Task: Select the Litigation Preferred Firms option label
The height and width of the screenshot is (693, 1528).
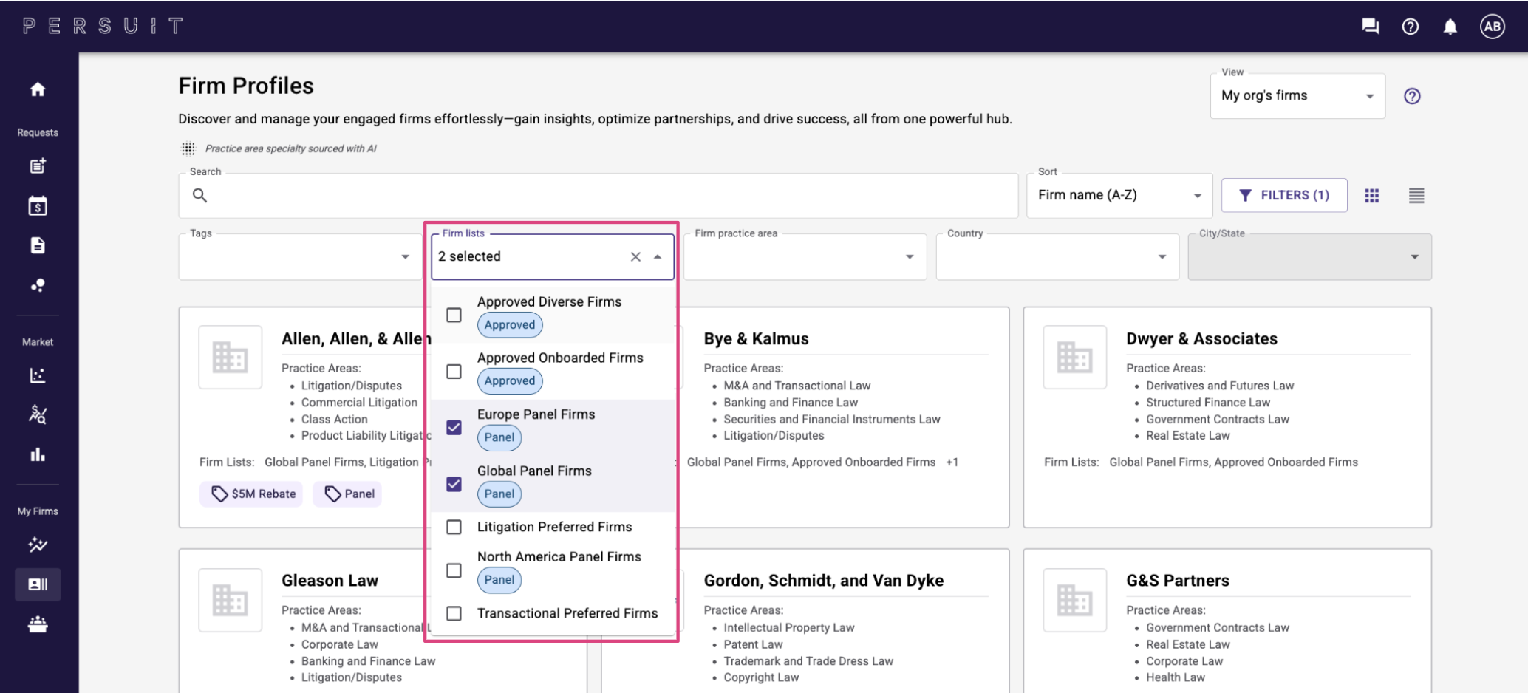Action: pos(554,527)
